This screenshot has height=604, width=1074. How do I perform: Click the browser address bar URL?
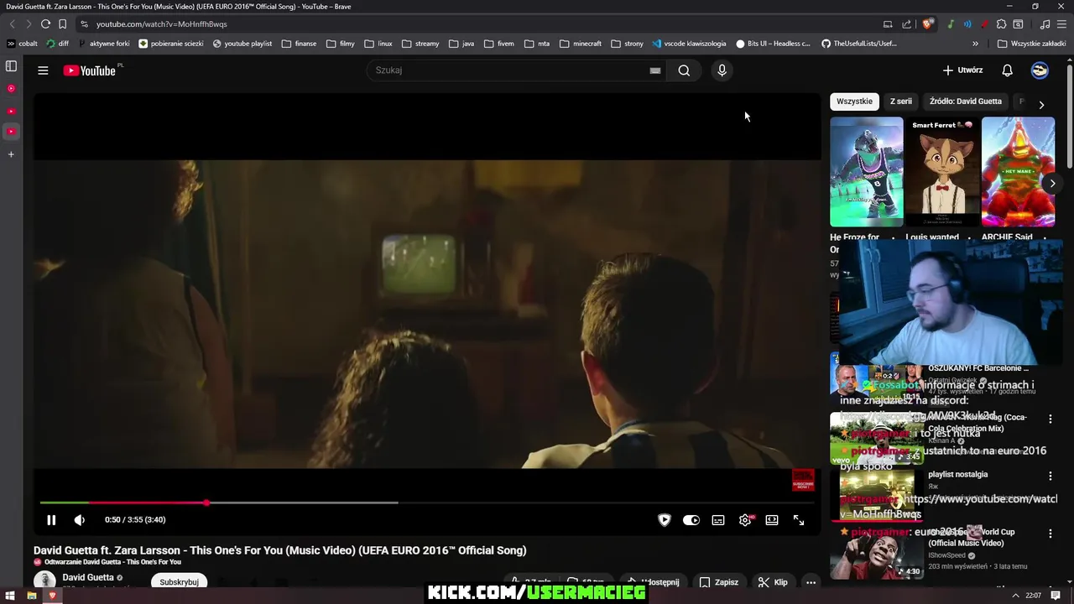click(x=161, y=24)
